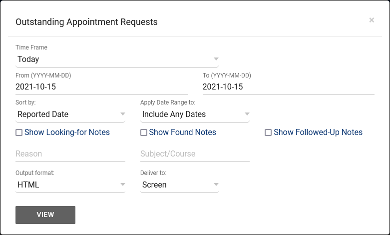Screen dimensions: 390x235
Task: Click the Deliver to dropdown arrow icon
Action: tap(216, 184)
